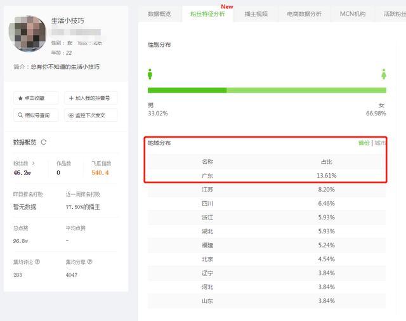Click the 名称 column header
This screenshot has height=321, width=406.
point(207,162)
